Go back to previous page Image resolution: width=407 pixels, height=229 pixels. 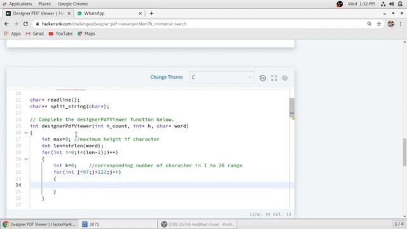pyautogui.click(x=6, y=24)
